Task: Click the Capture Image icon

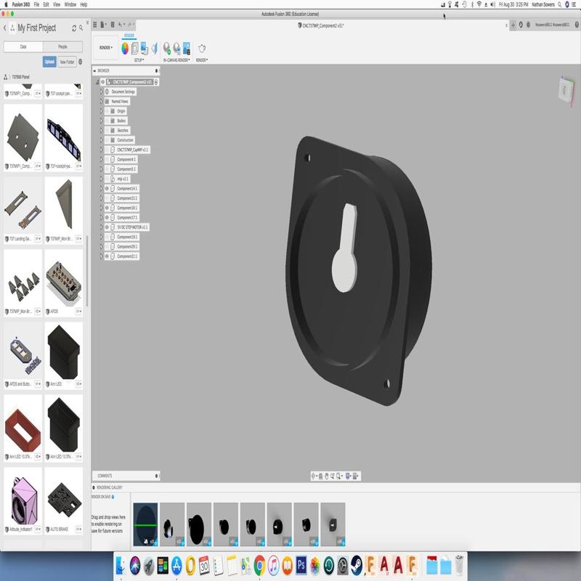Action: click(x=187, y=48)
